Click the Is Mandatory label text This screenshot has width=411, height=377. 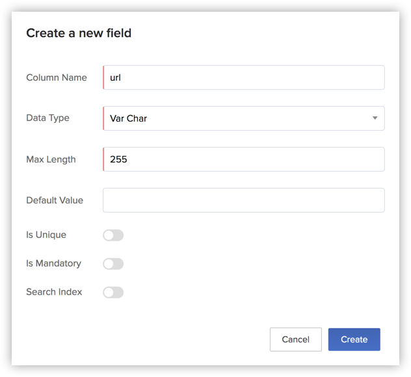tap(53, 263)
